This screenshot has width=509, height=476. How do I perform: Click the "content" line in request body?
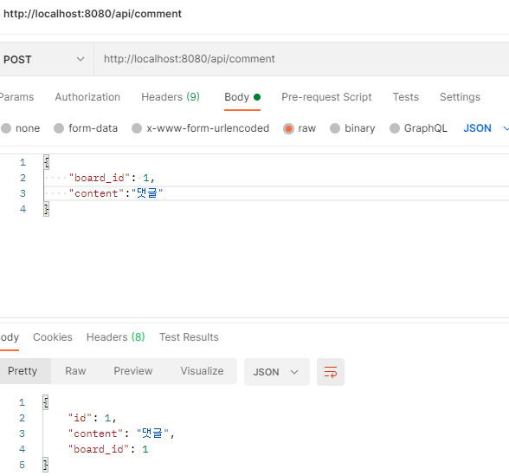(x=116, y=193)
